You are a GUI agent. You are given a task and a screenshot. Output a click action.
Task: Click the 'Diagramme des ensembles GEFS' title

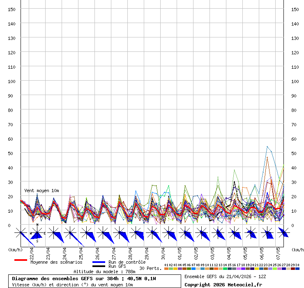click(x=84, y=279)
